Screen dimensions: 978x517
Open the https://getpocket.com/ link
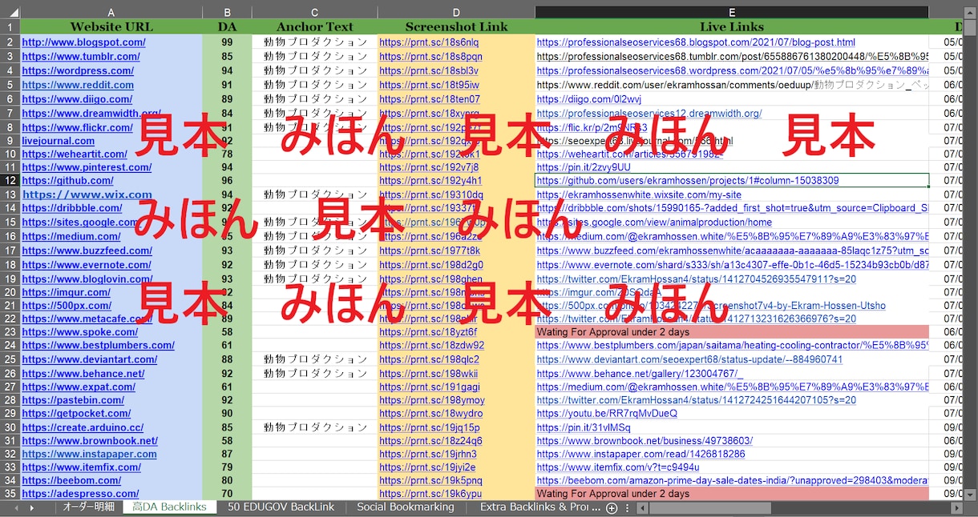(x=76, y=414)
